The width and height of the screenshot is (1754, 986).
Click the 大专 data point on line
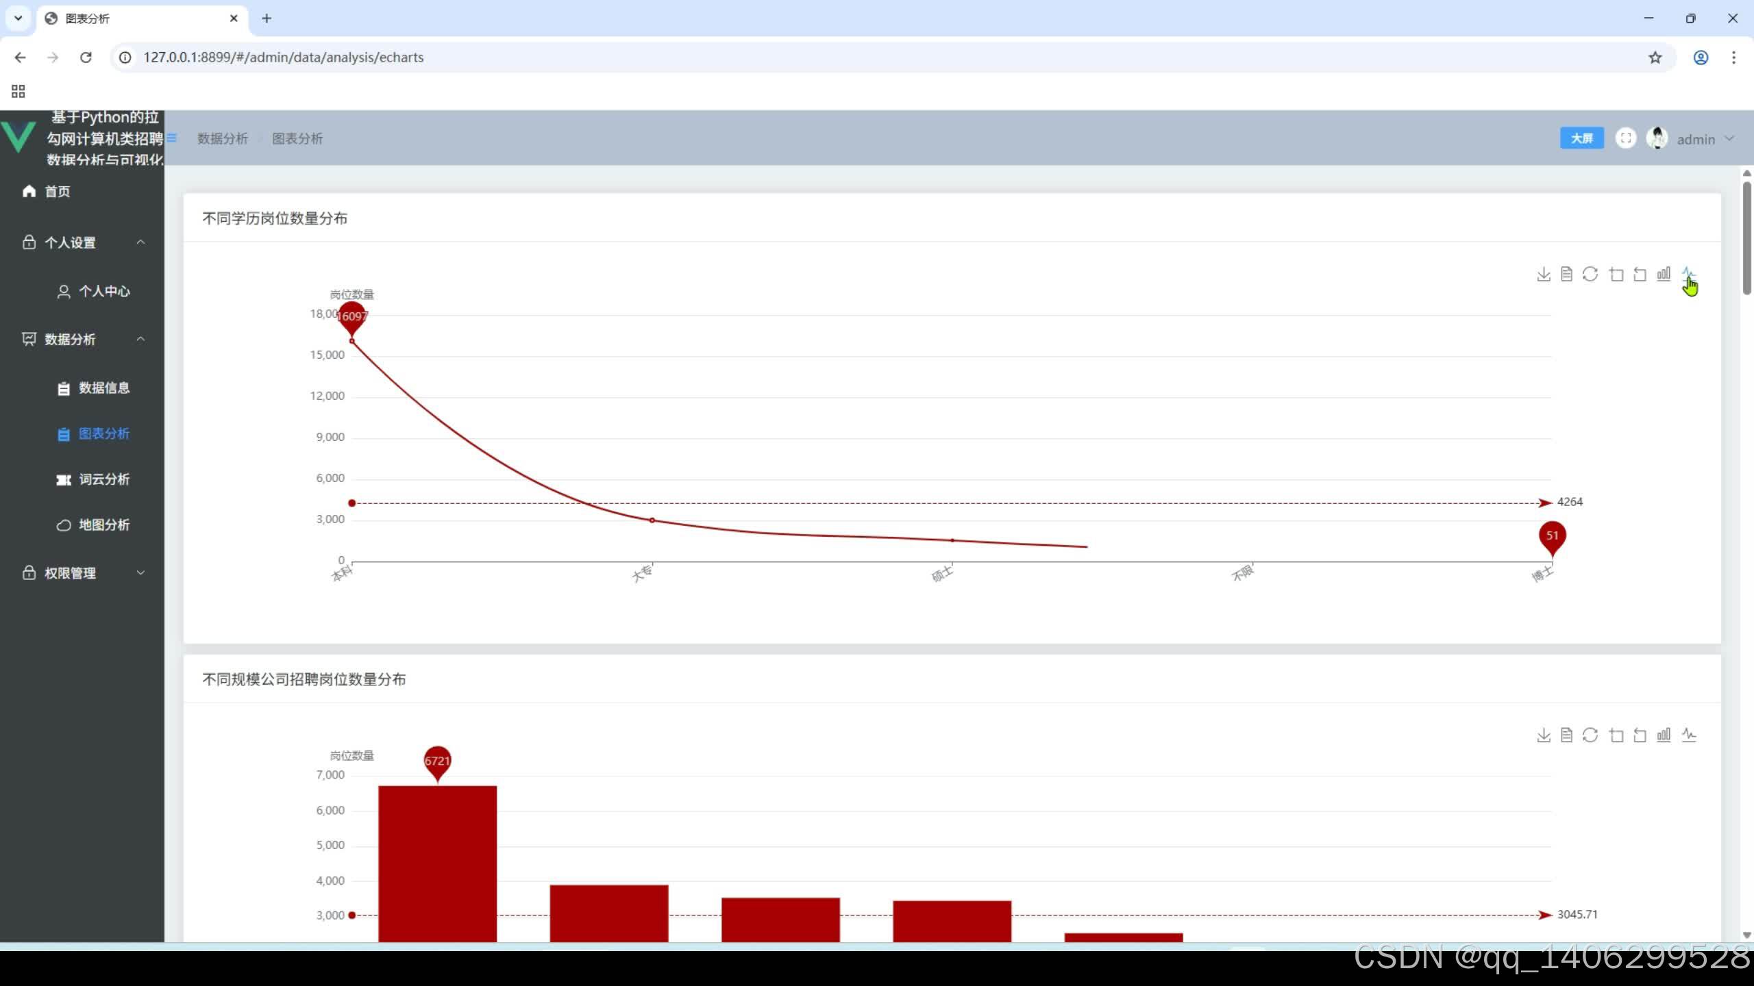coord(652,520)
